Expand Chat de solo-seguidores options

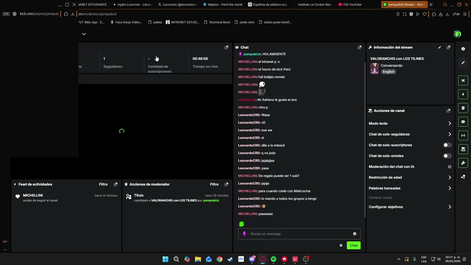pyautogui.click(x=450, y=134)
